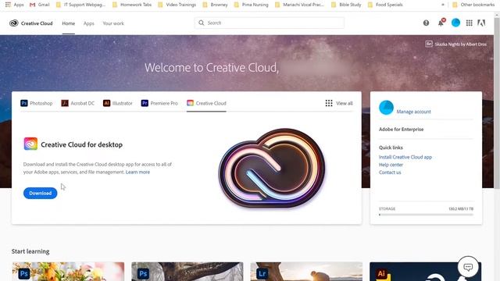Open the Help center link
This screenshot has height=281, width=500.
click(x=391, y=165)
